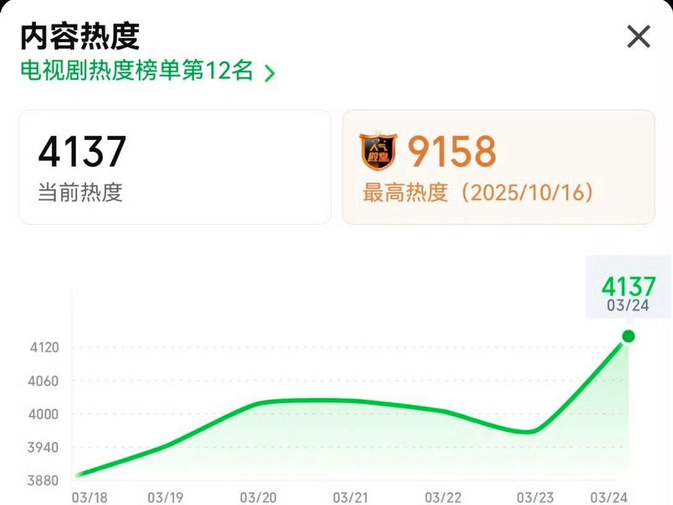
Task: Select the 9158 最高热度 card
Action: [x=499, y=167]
